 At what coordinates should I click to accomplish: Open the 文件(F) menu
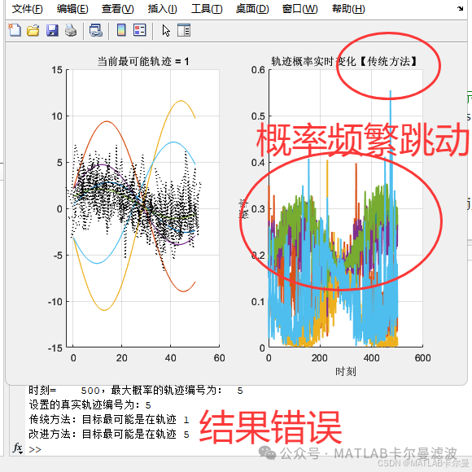(x=27, y=9)
